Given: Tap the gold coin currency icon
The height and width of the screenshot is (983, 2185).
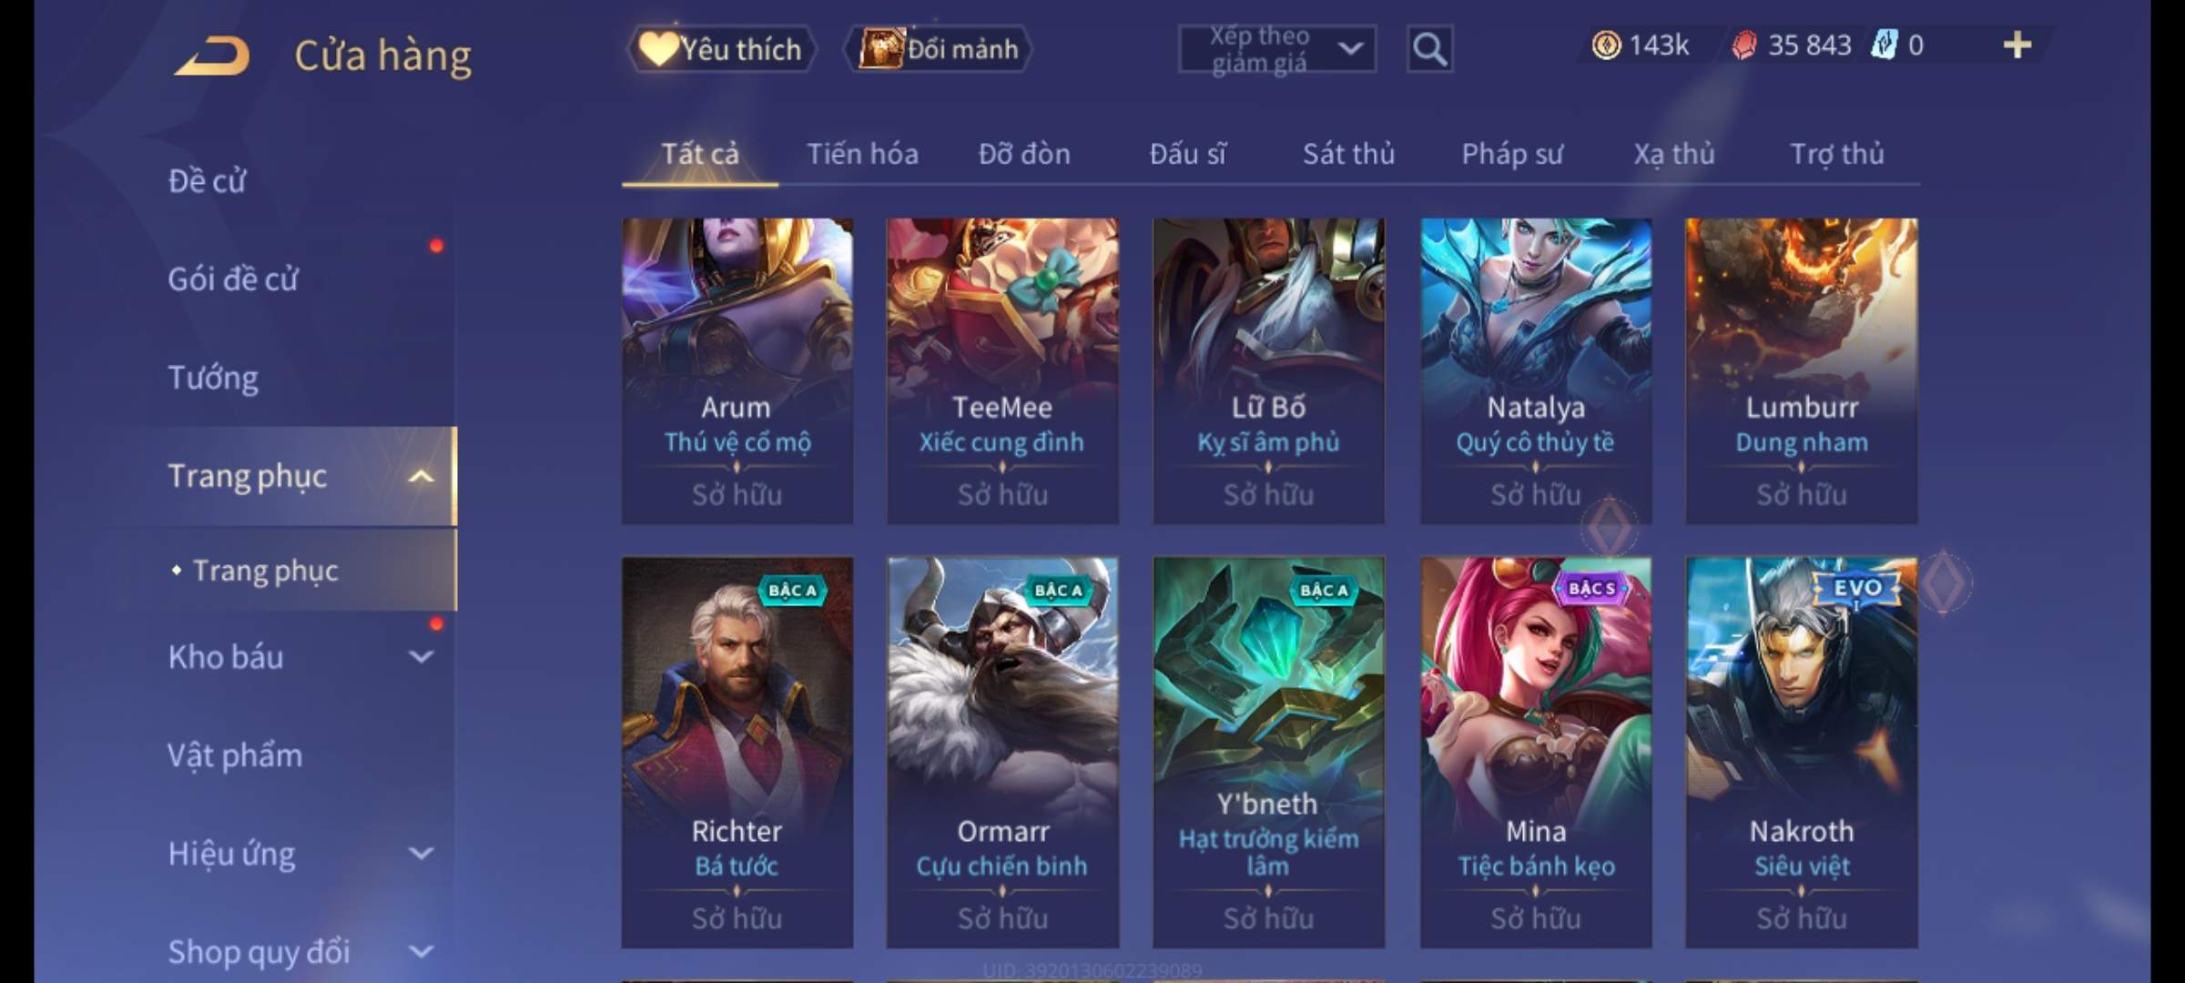Looking at the screenshot, I should [x=1606, y=45].
